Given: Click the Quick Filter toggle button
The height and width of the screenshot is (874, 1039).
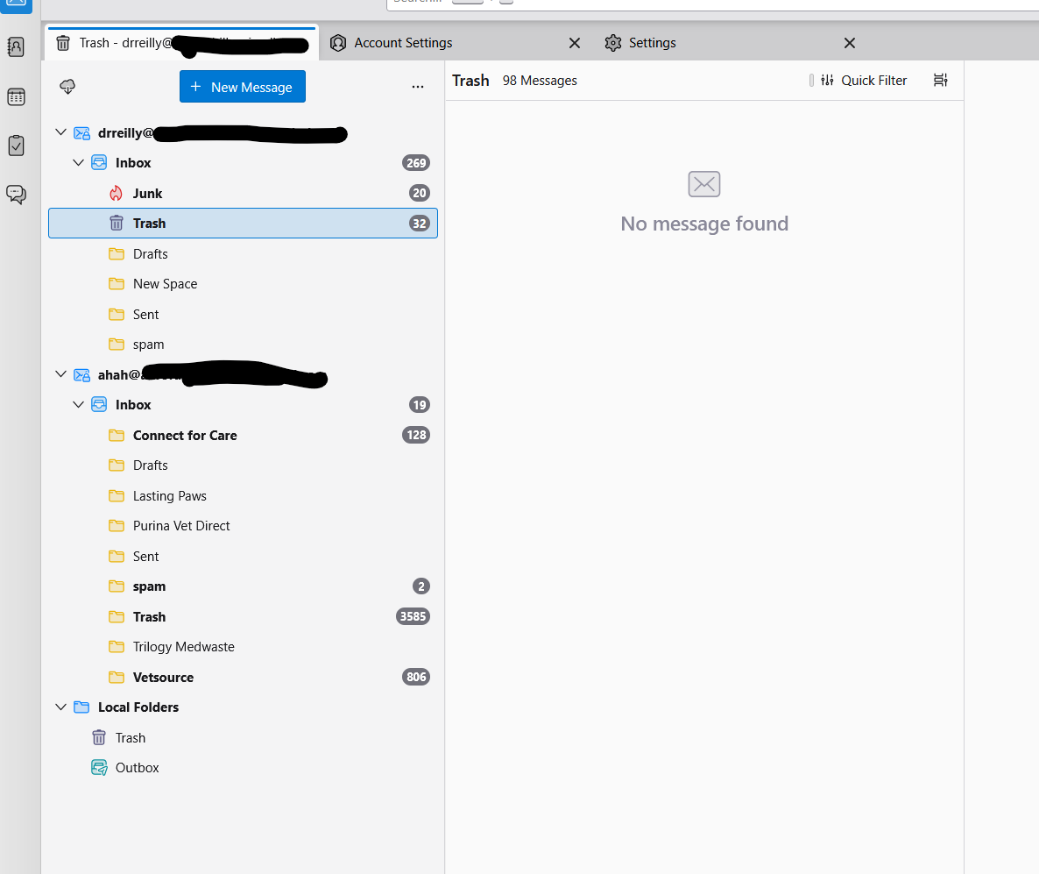Looking at the screenshot, I should point(864,81).
